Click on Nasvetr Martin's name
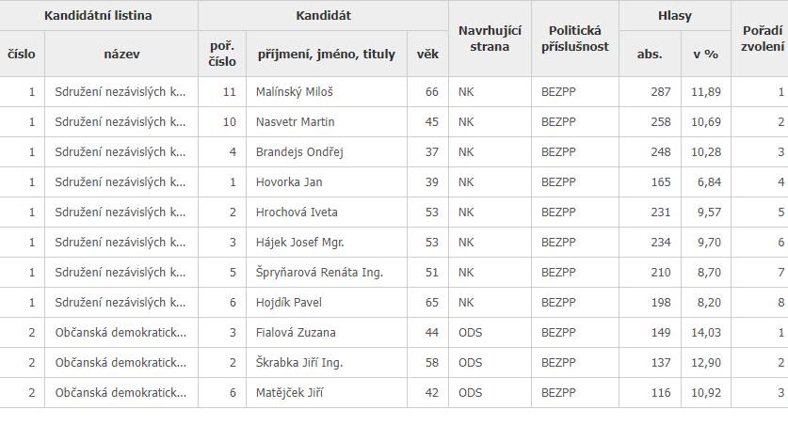The image size is (788, 425). [x=295, y=122]
